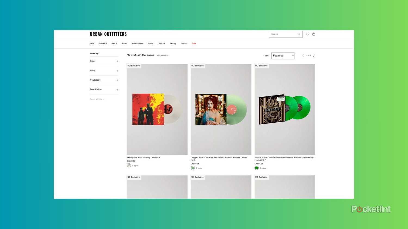Select the Women's navigation tab
408x229 pixels.
click(x=103, y=43)
